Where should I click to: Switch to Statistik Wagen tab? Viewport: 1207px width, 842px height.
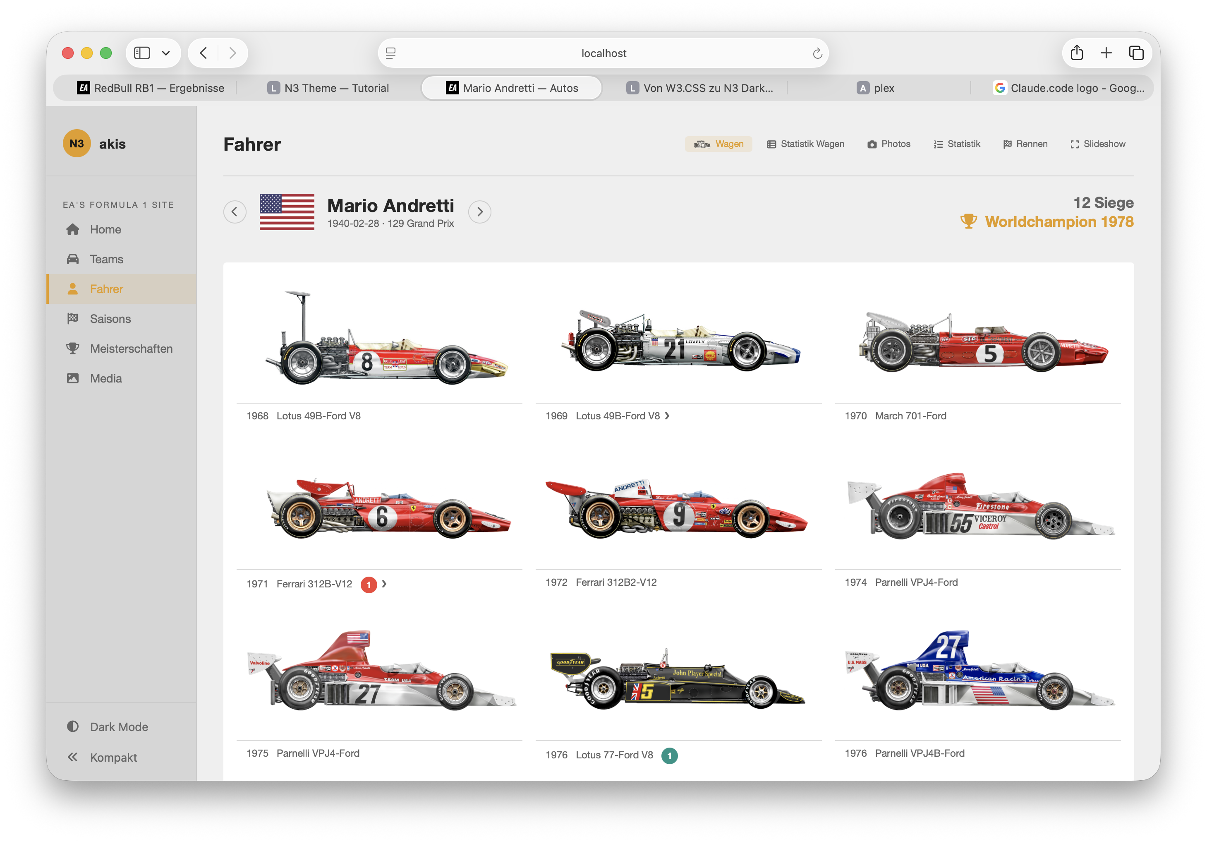click(x=805, y=144)
